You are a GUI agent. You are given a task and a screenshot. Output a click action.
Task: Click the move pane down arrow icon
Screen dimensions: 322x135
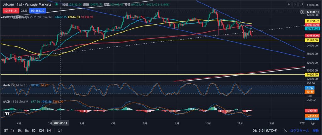289,4
